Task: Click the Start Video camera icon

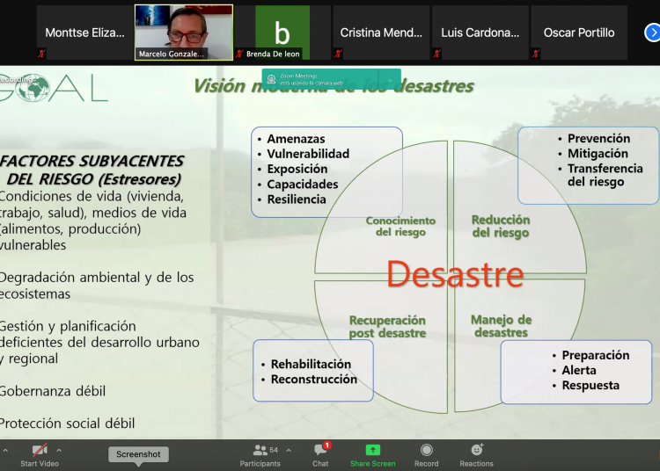Action: [40, 450]
